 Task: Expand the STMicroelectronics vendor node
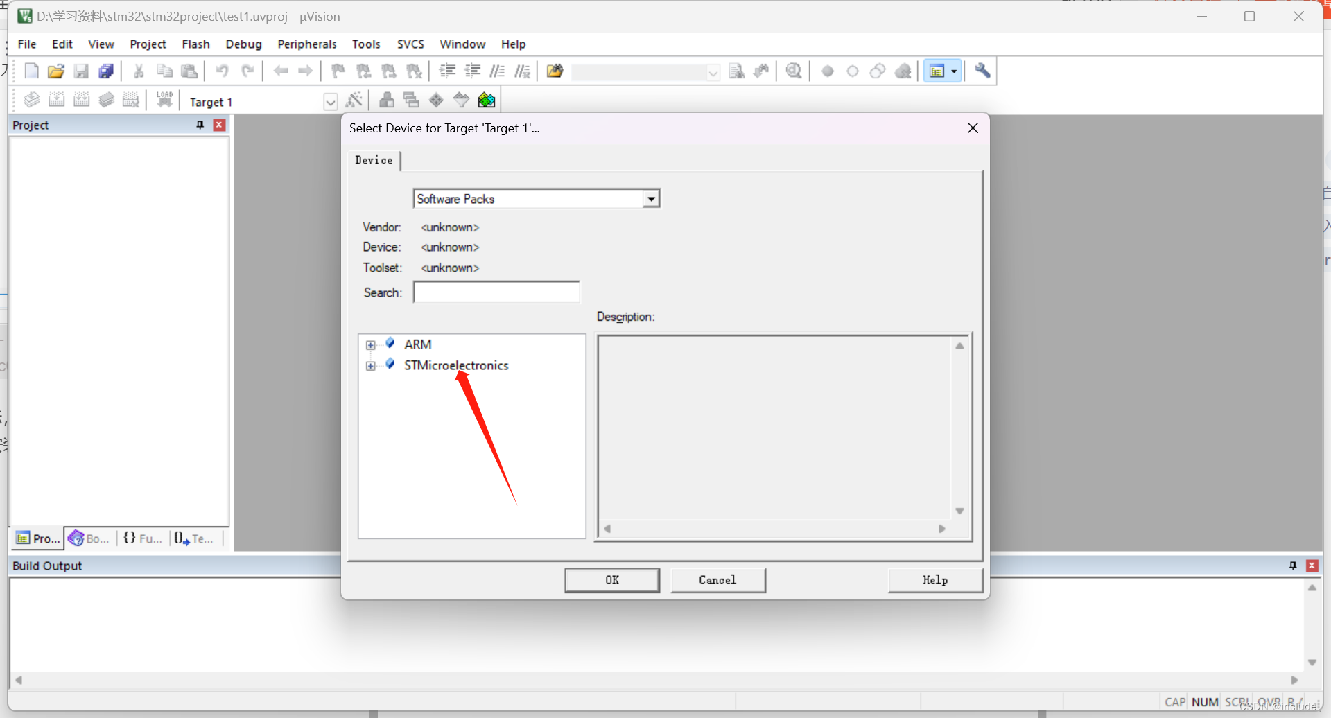371,366
